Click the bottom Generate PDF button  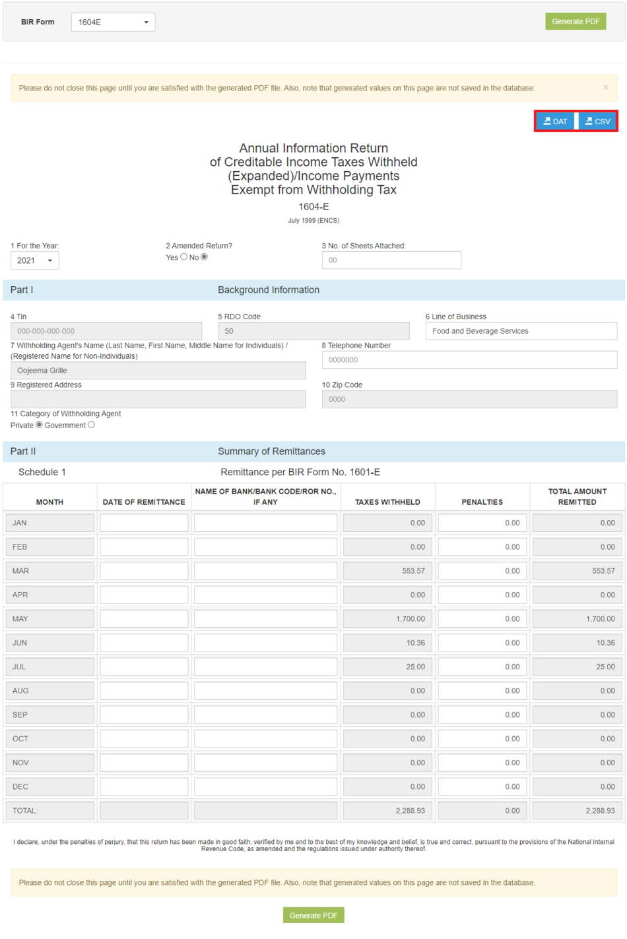pyautogui.click(x=313, y=915)
